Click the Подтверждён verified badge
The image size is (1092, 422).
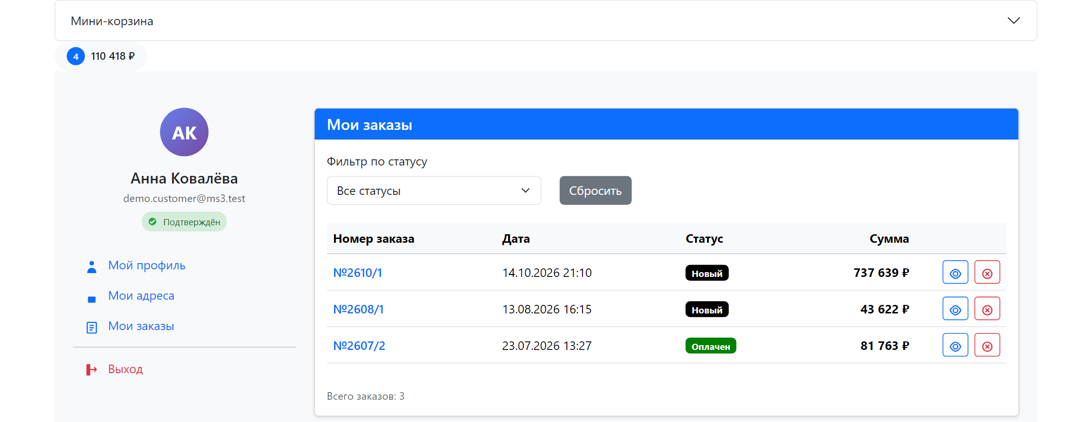tap(184, 222)
